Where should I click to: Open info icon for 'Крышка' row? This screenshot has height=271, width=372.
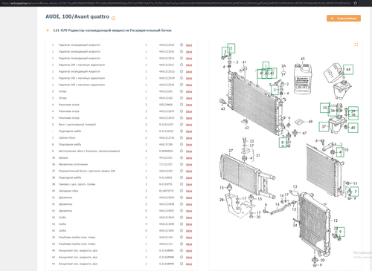pos(182,157)
